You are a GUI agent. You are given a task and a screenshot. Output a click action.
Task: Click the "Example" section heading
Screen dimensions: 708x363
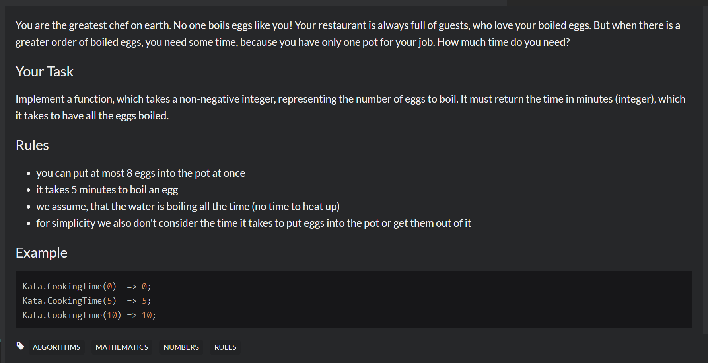point(41,253)
